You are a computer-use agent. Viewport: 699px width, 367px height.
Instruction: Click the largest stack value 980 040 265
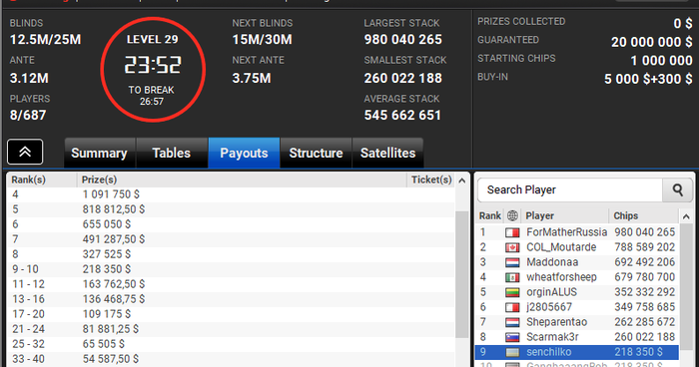pyautogui.click(x=403, y=40)
